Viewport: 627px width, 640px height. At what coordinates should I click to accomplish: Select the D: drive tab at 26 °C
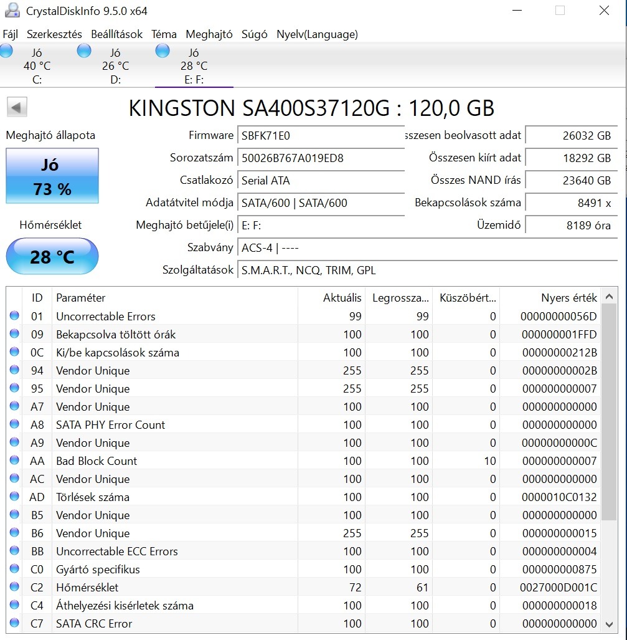tap(115, 65)
